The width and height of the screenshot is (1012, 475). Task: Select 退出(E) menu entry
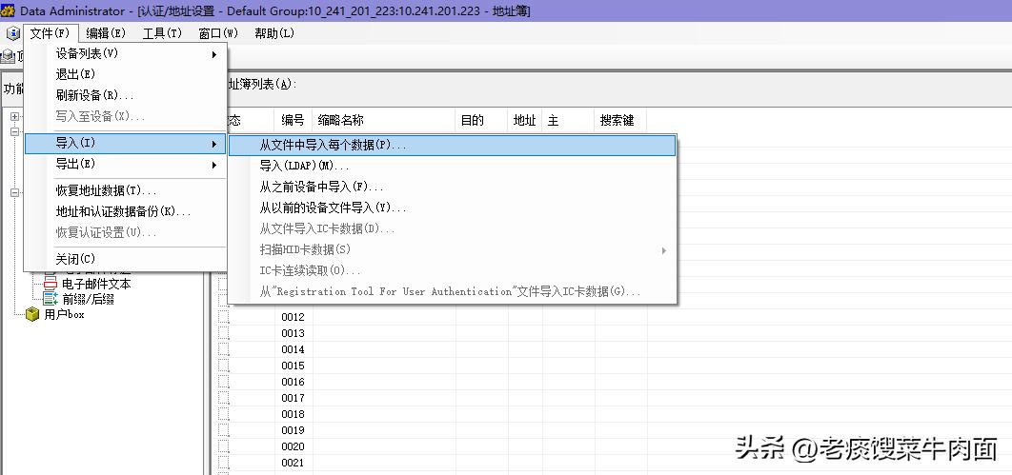tap(125, 75)
